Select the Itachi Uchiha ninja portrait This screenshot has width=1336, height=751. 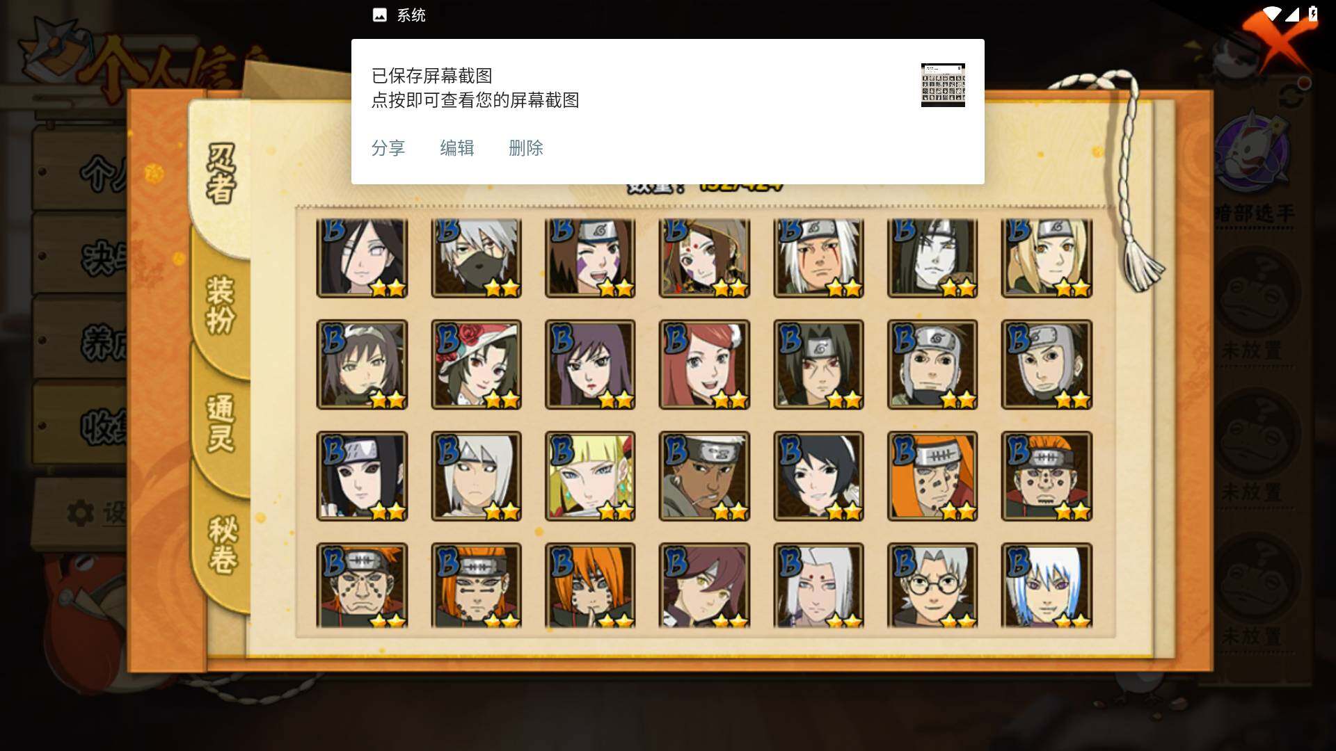(x=818, y=364)
